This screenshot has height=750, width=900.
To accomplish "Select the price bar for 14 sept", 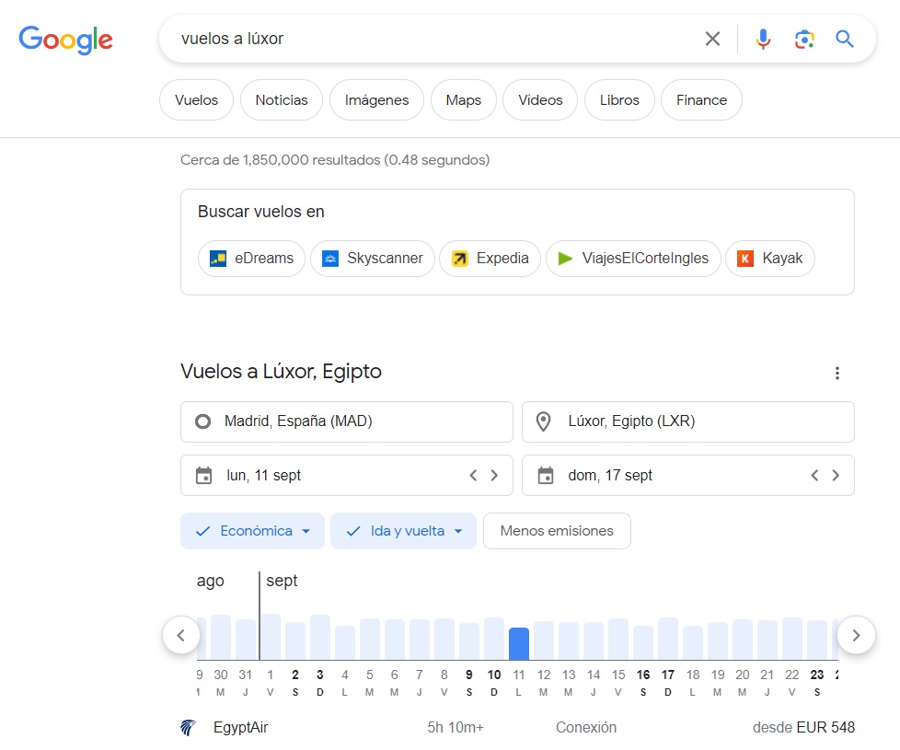I will [x=594, y=641].
